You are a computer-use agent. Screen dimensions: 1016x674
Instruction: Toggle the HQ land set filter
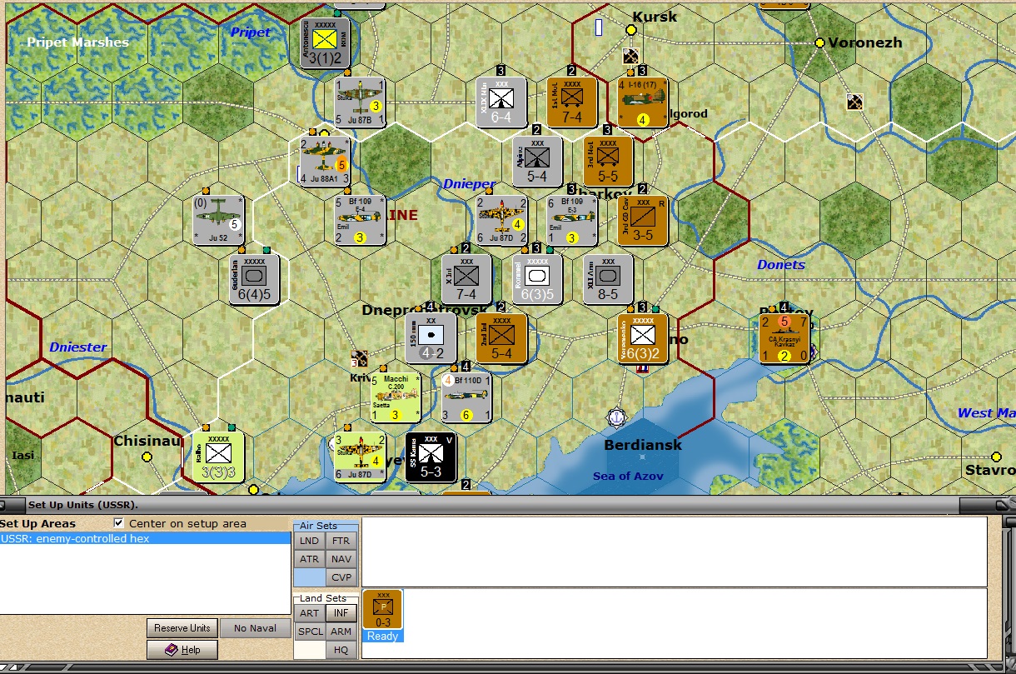341,650
